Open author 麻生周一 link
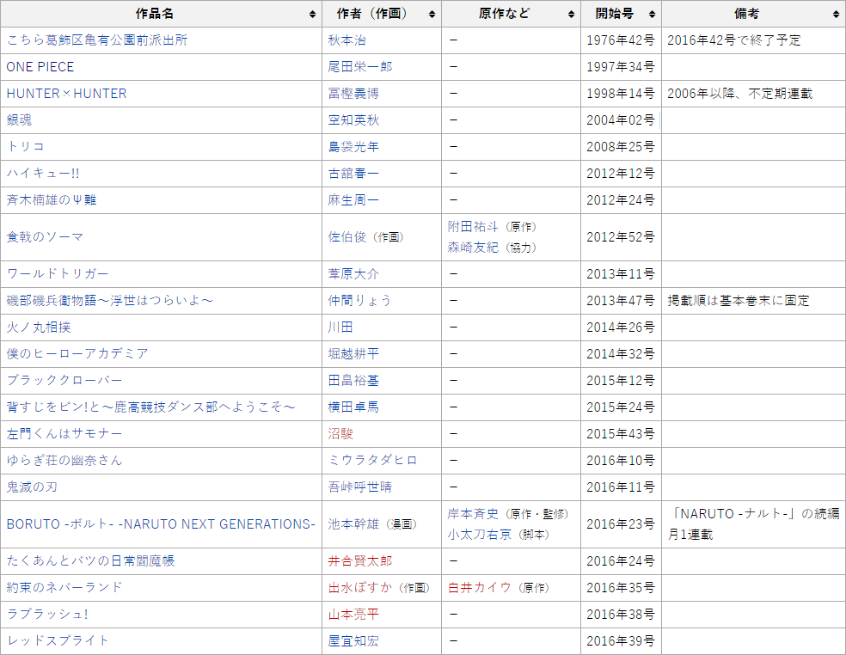This screenshot has width=846, height=655. point(353,200)
